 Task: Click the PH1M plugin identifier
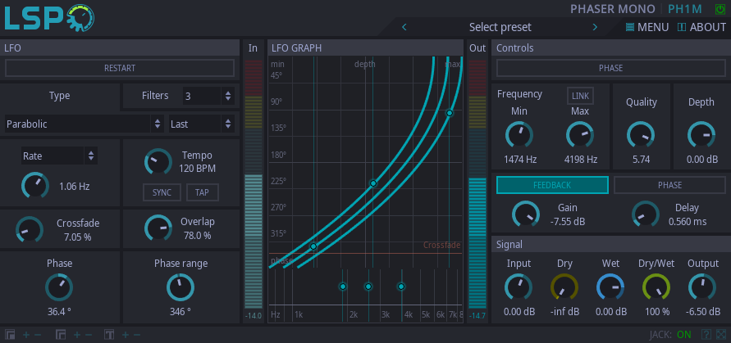click(x=687, y=9)
